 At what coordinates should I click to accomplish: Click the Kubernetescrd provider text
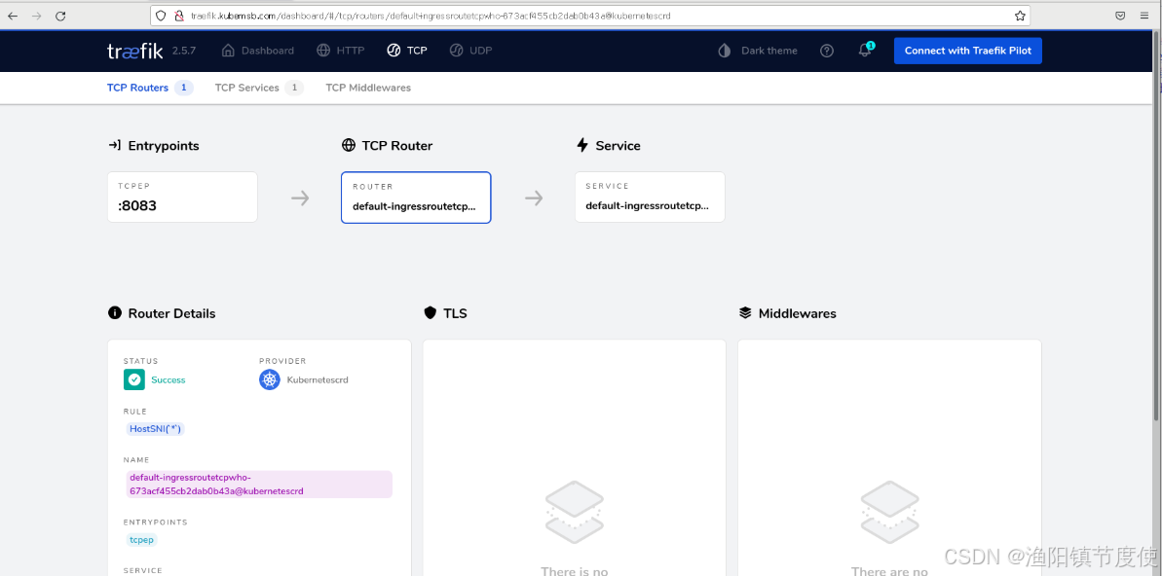pos(318,379)
